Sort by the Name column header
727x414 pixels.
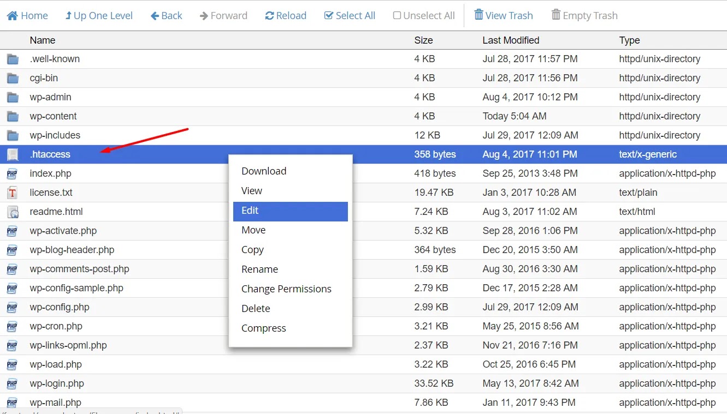[x=43, y=40]
